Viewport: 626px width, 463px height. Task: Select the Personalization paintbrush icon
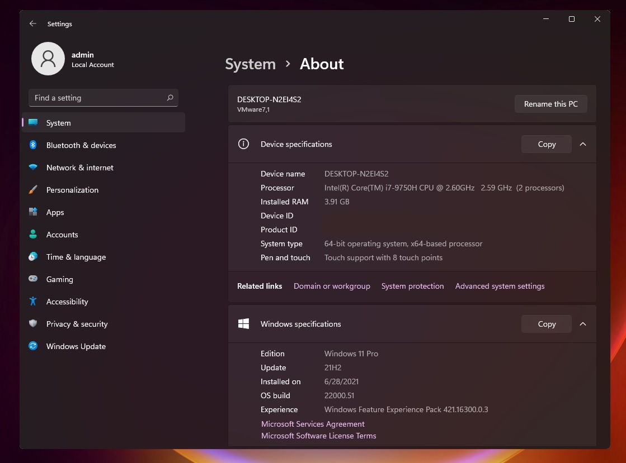click(33, 190)
